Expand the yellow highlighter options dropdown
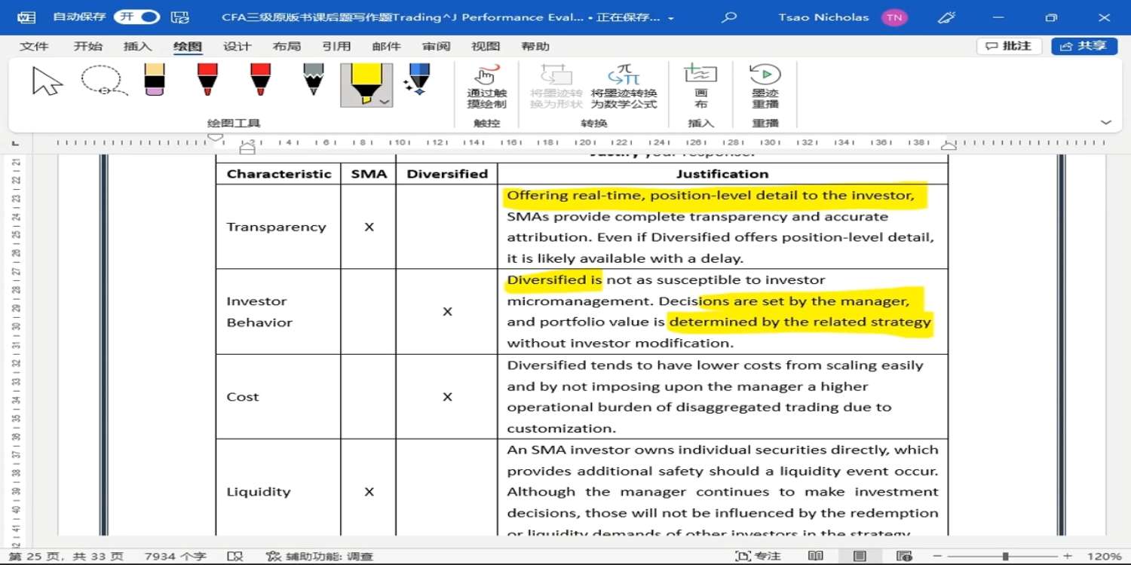Viewport: 1131px width, 565px height. click(x=384, y=102)
